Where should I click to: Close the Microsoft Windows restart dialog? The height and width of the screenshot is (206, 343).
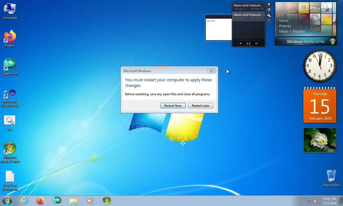[211, 71]
